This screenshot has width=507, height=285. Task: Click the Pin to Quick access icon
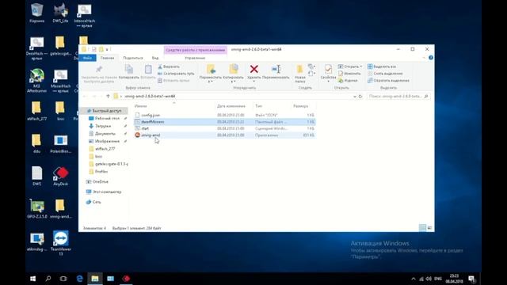tap(99, 69)
